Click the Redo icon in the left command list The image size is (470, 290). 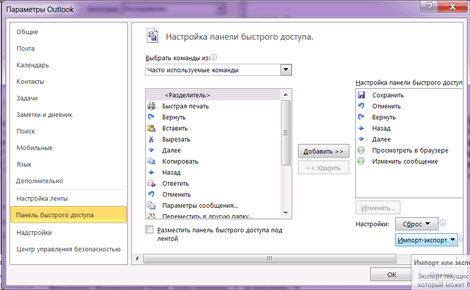[151, 117]
